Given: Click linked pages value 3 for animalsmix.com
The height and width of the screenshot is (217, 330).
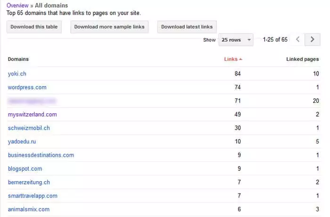Looking at the screenshot, I should coord(317,209).
